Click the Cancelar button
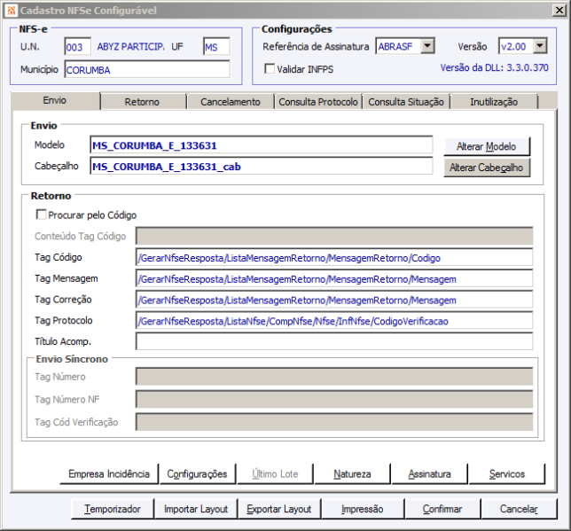571x531 pixels. [519, 509]
